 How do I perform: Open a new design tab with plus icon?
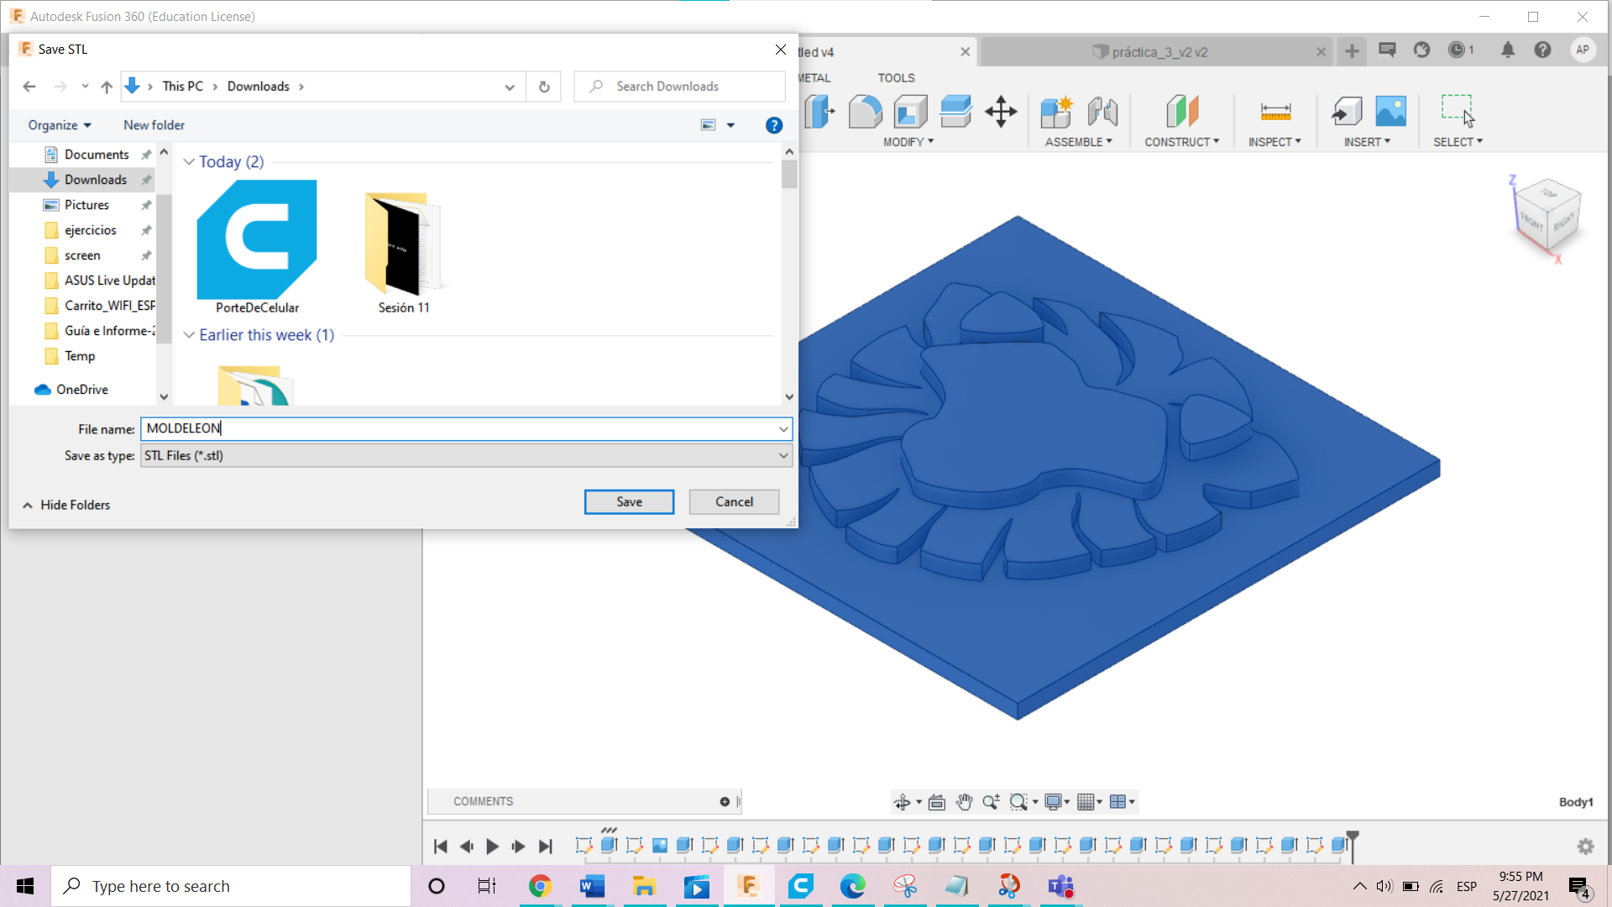[1352, 51]
